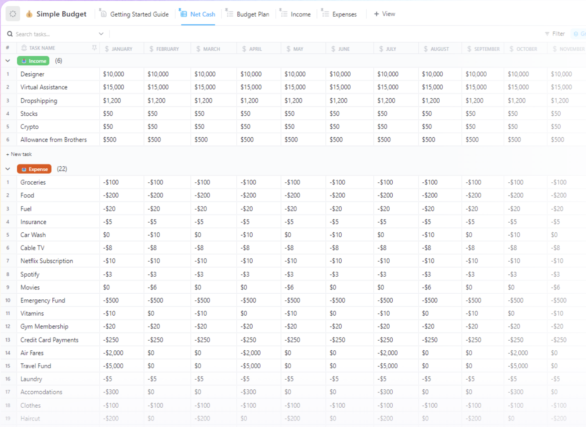
Task: Open the Dropshipping task
Action: (x=39, y=100)
